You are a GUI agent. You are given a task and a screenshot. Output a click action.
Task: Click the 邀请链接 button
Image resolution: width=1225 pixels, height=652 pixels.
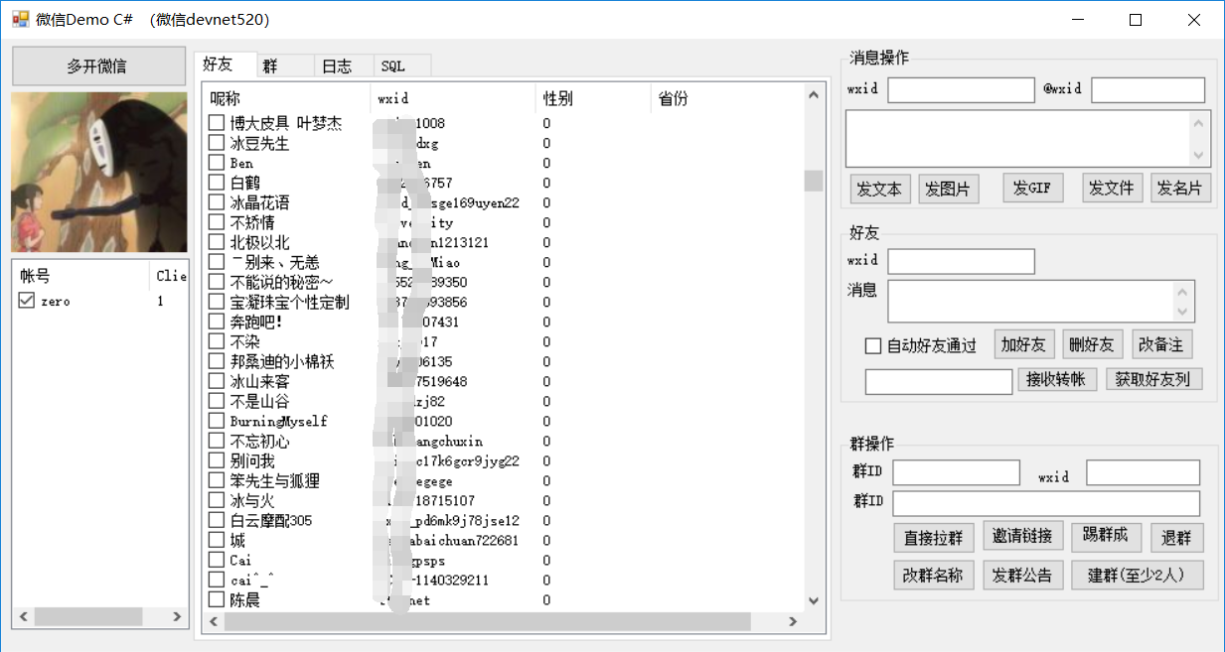[x=1023, y=536]
